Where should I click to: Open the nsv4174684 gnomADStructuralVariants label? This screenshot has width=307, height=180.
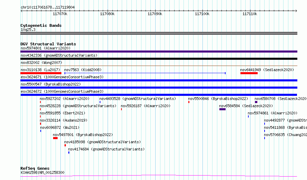click(x=106, y=149)
